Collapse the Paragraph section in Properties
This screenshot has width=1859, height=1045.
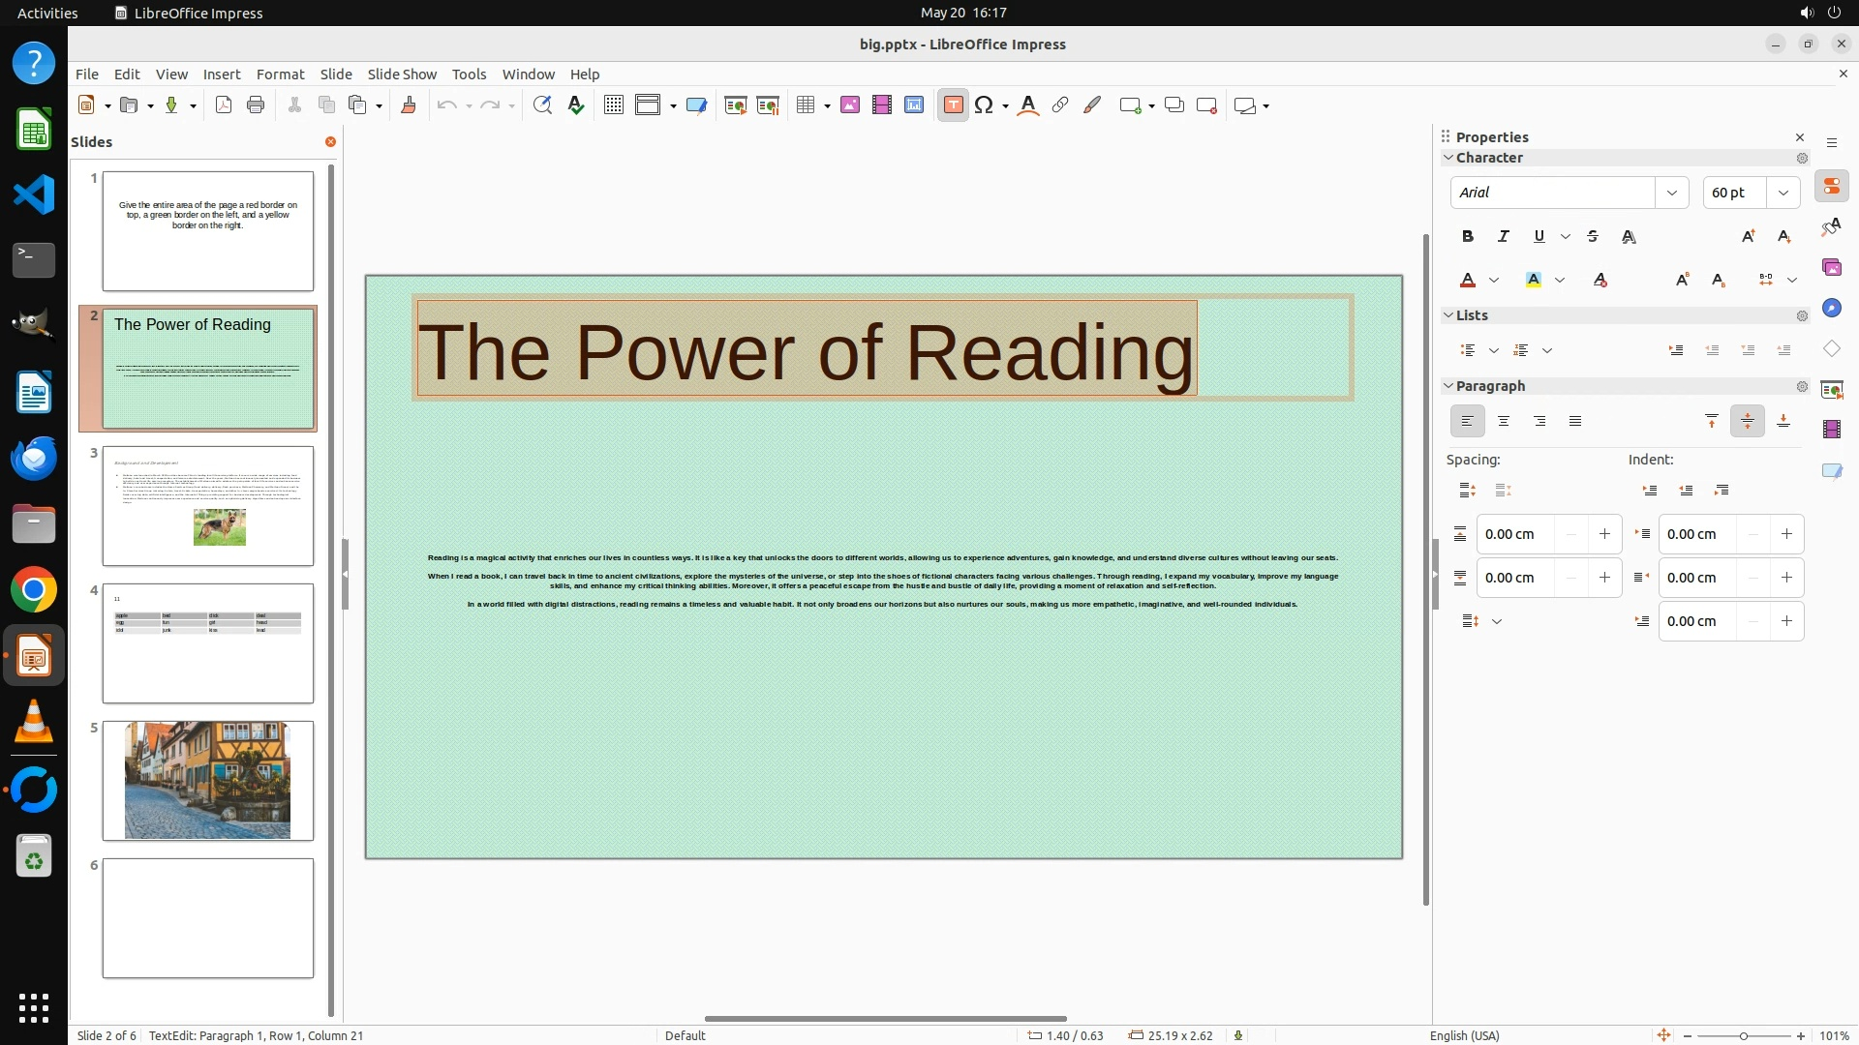click(x=1448, y=386)
